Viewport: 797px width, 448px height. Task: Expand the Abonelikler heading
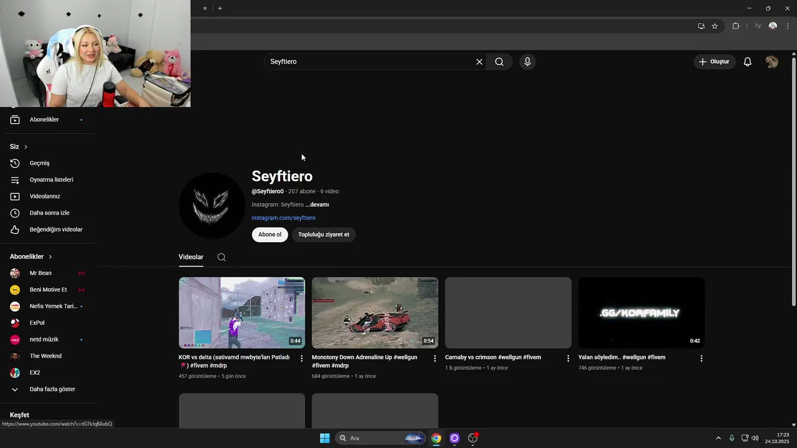click(x=31, y=256)
